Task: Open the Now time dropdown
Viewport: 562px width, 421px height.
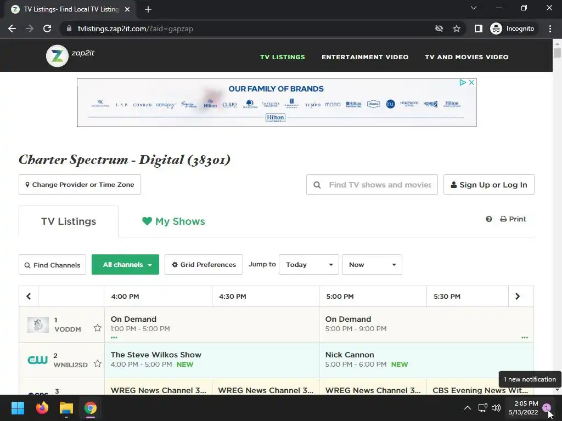Action: click(372, 265)
